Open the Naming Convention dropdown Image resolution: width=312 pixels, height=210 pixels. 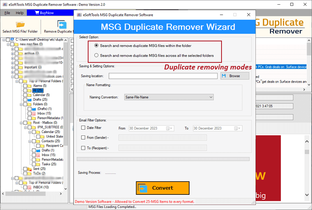click(x=211, y=97)
